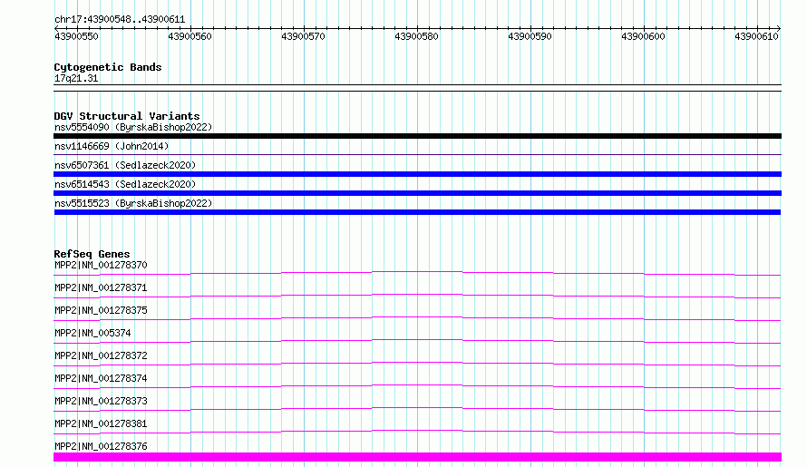Select transcript MPP2|NM_001278375
Image resolution: width=807 pixels, height=467 pixels.
tap(101, 310)
